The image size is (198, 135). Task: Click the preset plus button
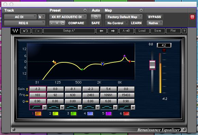click(57, 23)
